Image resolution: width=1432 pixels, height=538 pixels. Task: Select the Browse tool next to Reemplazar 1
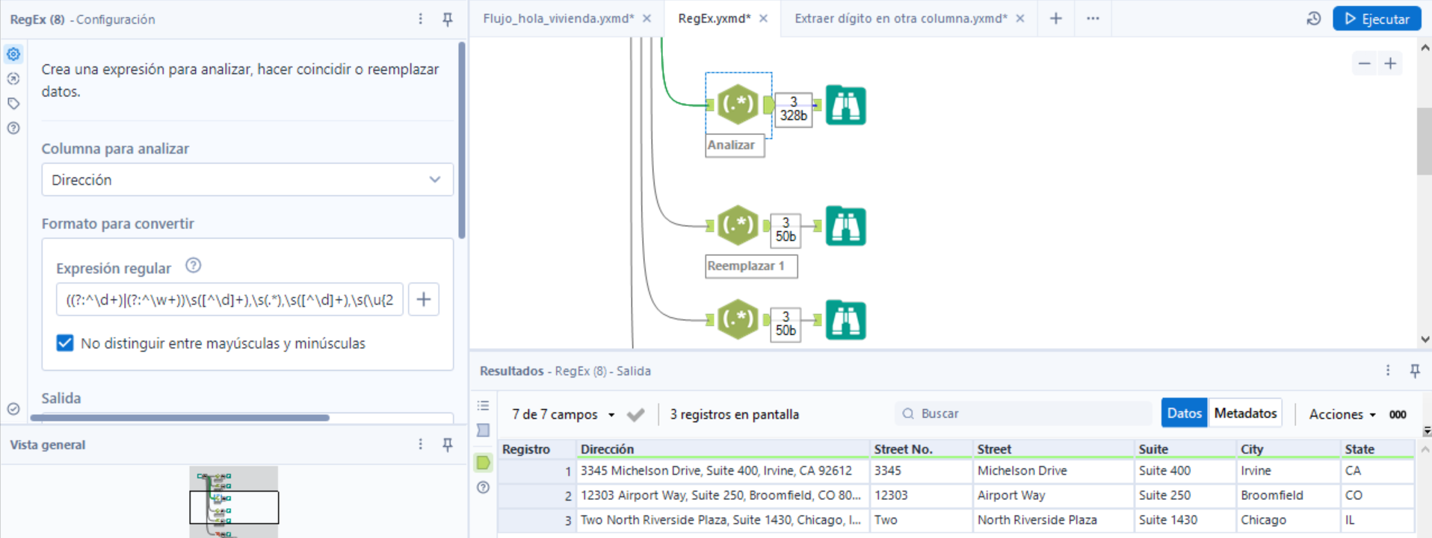tap(845, 226)
